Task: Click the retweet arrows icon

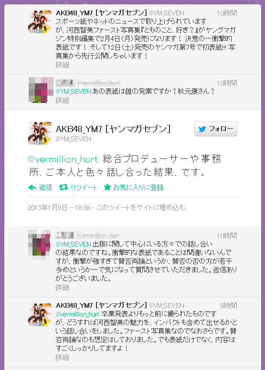Action: pos(64,187)
